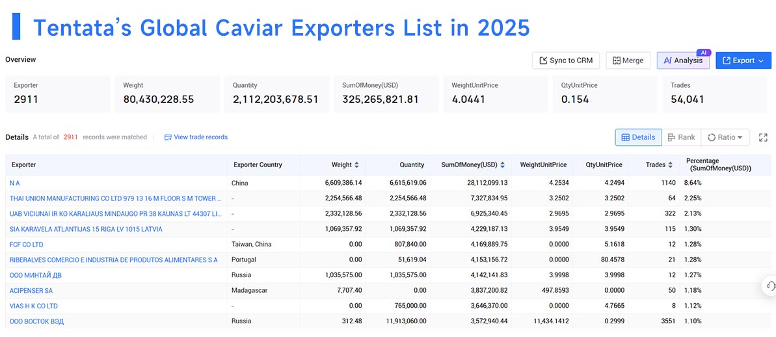Open the Export dropdown
This screenshot has height=337, width=776.
(743, 61)
